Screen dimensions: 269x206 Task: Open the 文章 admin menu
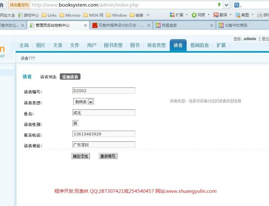pyautogui.click(x=57, y=45)
